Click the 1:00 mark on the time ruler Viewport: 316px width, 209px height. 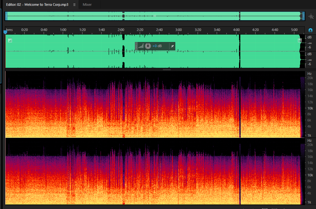click(63, 30)
